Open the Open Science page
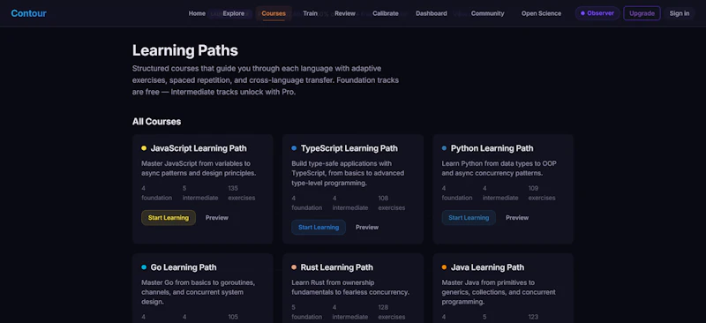Screen dimensions: 706x323 [x=541, y=13]
